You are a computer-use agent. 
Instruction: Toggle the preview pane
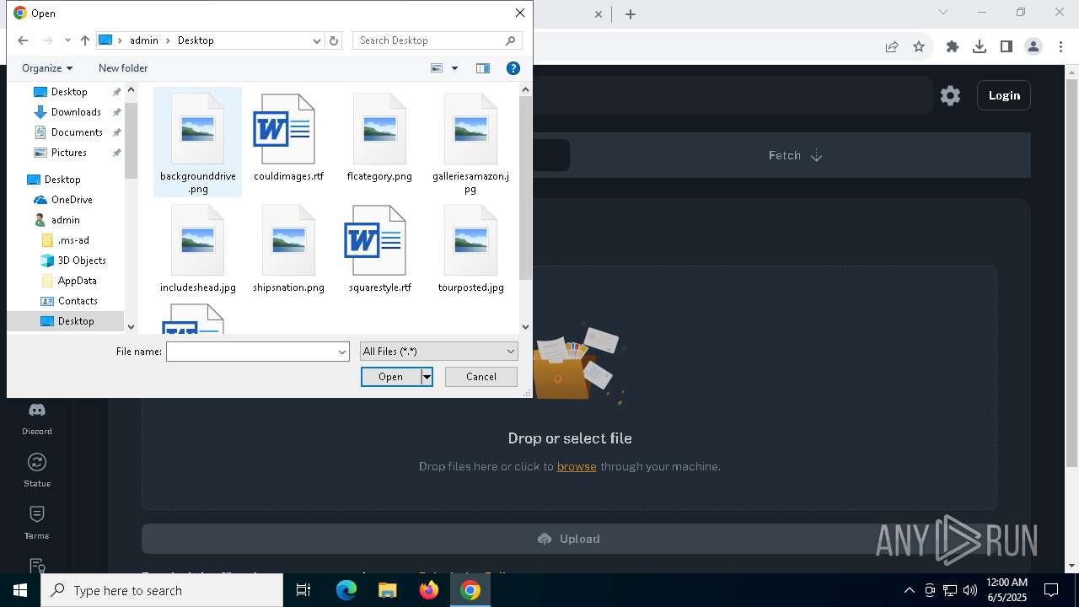[483, 68]
